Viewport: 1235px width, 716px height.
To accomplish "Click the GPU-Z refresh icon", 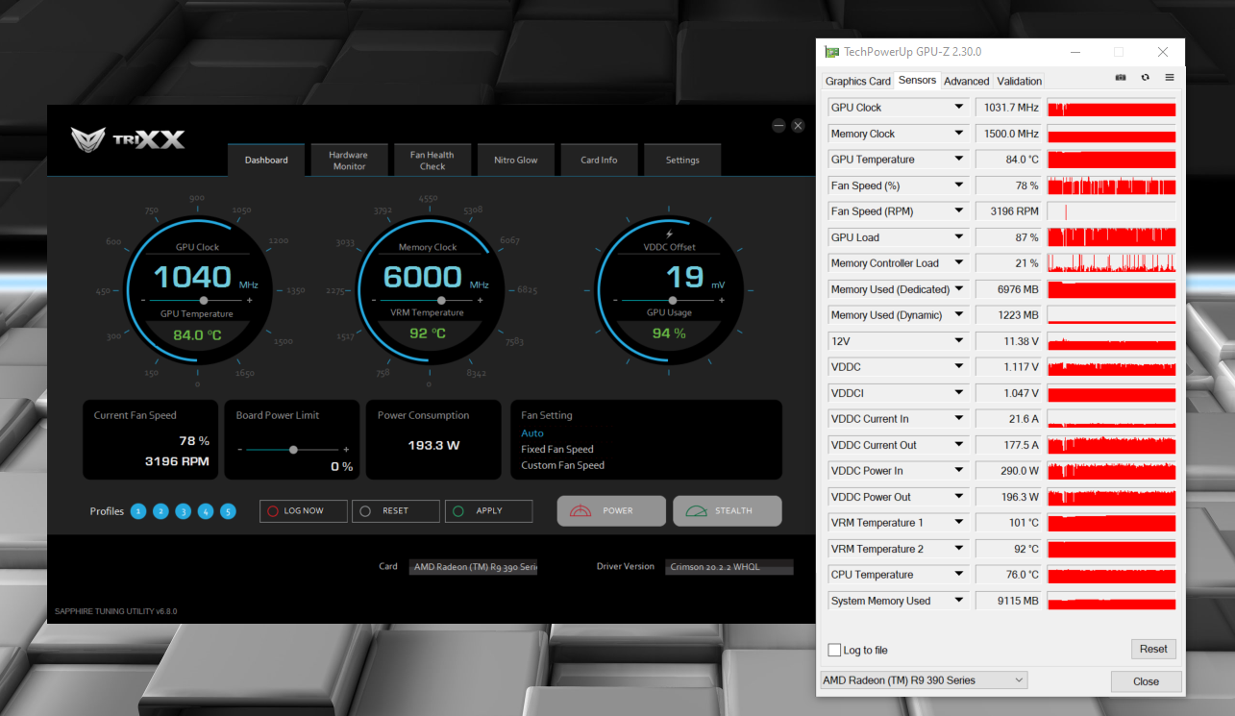I will 1145,77.
